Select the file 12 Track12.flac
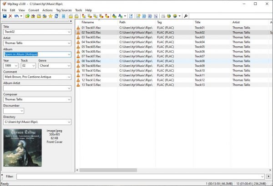This screenshot has height=186, width=273. 91,80
